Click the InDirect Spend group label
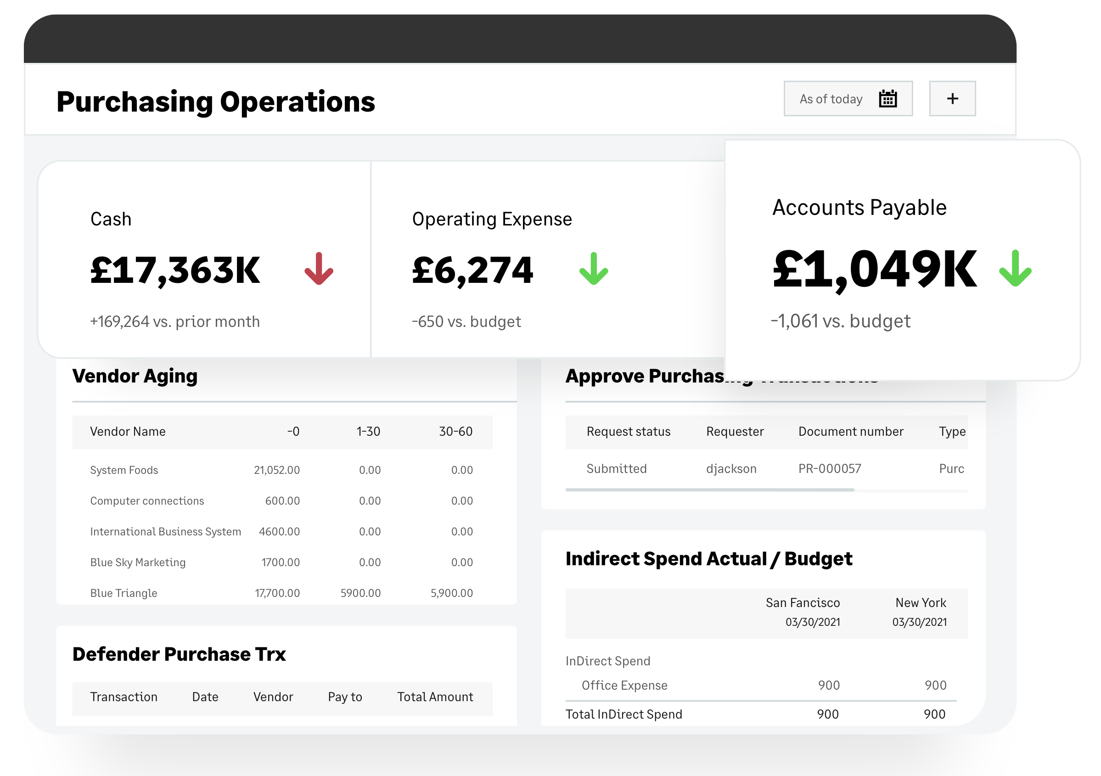This screenshot has width=1101, height=776. (x=608, y=661)
